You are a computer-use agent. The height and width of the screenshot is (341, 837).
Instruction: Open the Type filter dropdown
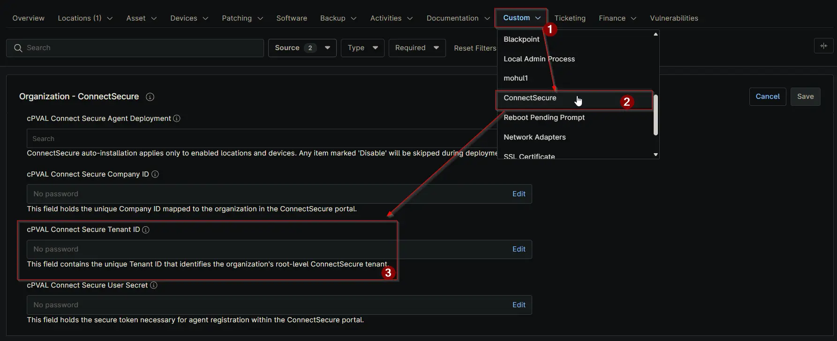click(362, 48)
